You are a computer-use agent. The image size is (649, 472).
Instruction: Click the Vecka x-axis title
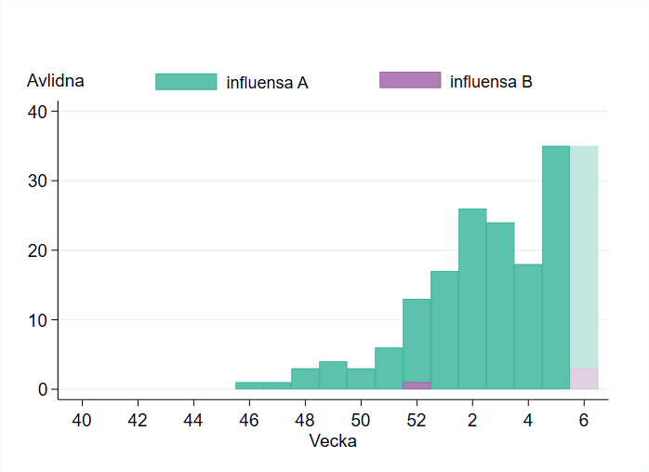click(333, 441)
